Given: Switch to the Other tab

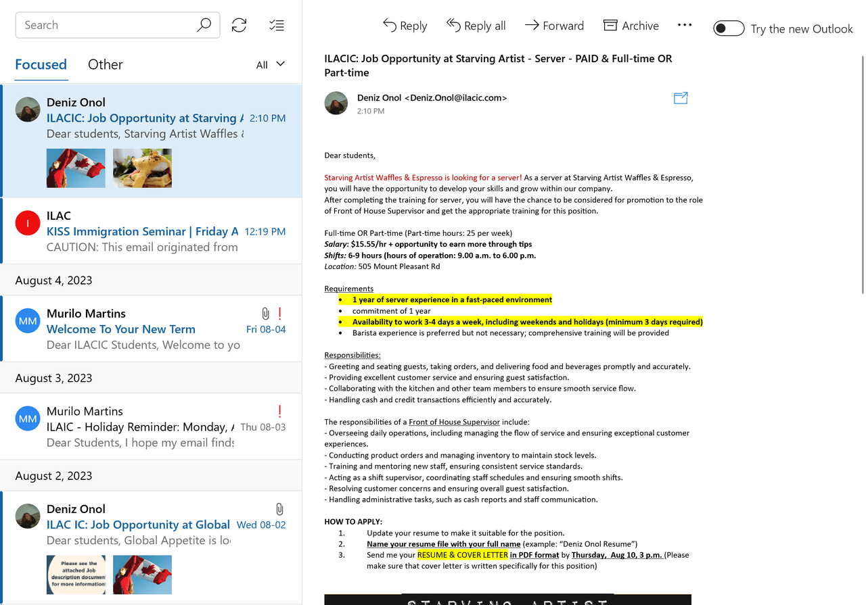Looking at the screenshot, I should (x=106, y=65).
